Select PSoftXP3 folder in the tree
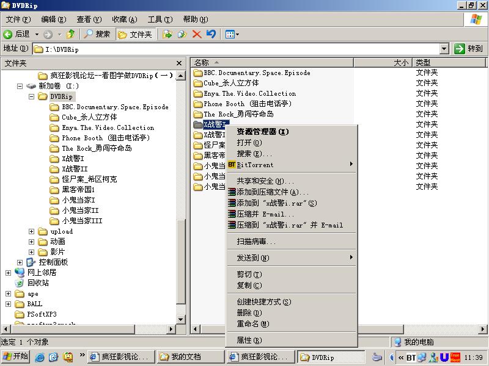The height and width of the screenshot is (366, 489). tap(42, 314)
